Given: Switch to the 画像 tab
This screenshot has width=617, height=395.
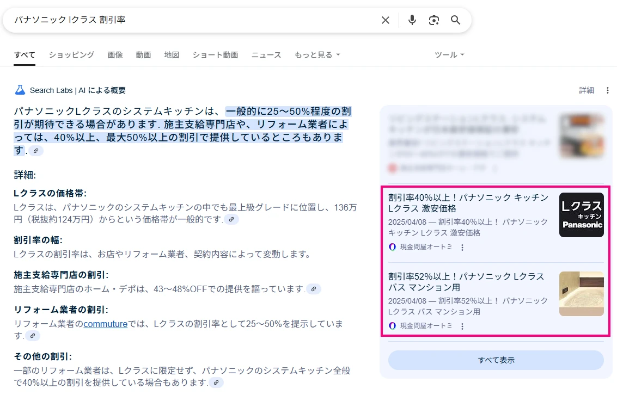Looking at the screenshot, I should [x=115, y=55].
